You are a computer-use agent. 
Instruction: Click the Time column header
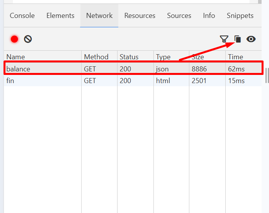click(x=235, y=57)
